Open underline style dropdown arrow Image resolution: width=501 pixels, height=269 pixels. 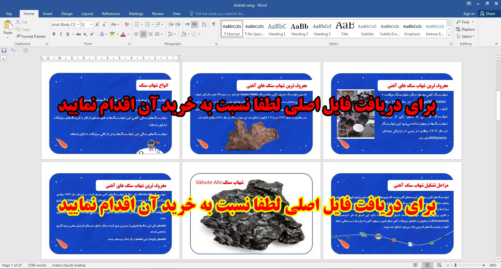pyautogui.click(x=73, y=34)
